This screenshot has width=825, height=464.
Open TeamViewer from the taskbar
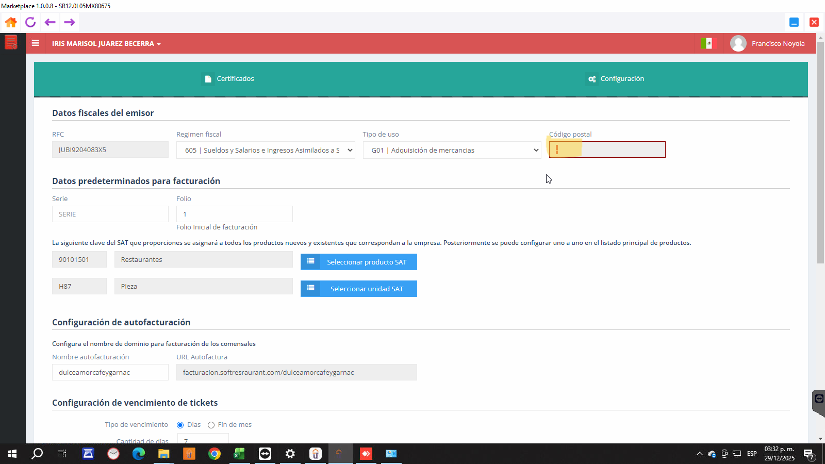(265, 454)
